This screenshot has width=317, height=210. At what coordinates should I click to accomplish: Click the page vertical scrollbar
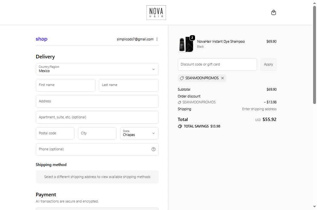314,54
